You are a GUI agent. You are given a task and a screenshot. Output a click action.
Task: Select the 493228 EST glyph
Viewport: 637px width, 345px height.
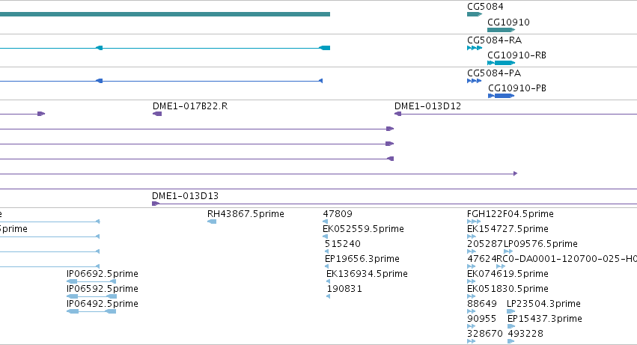coord(511,341)
